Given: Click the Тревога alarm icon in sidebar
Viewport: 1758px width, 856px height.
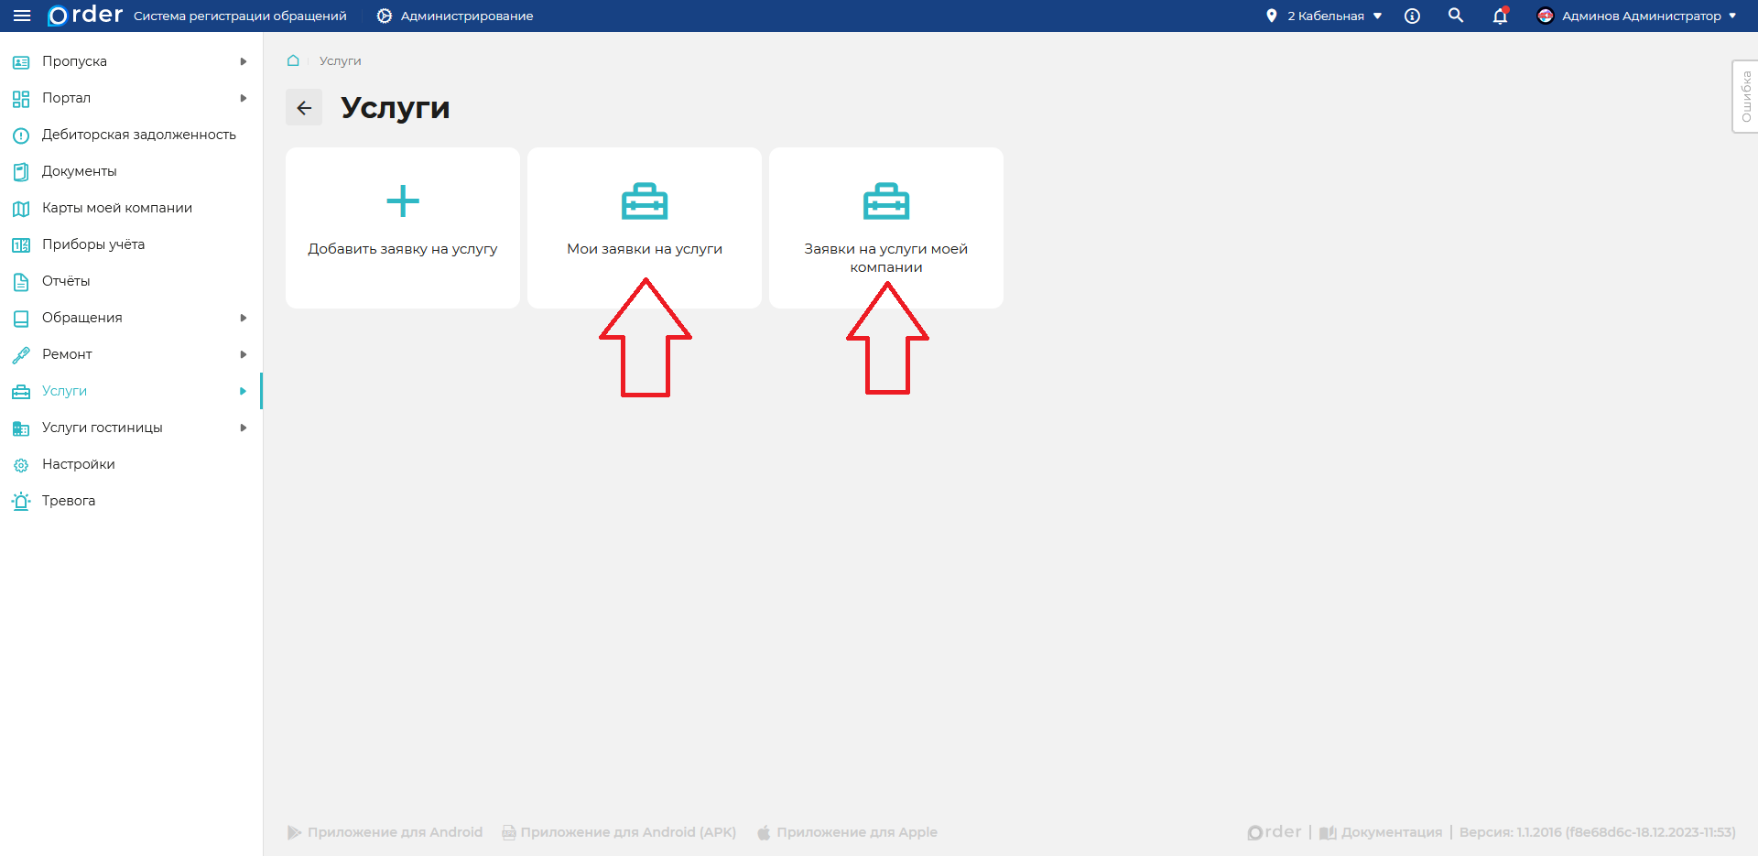Looking at the screenshot, I should [21, 501].
